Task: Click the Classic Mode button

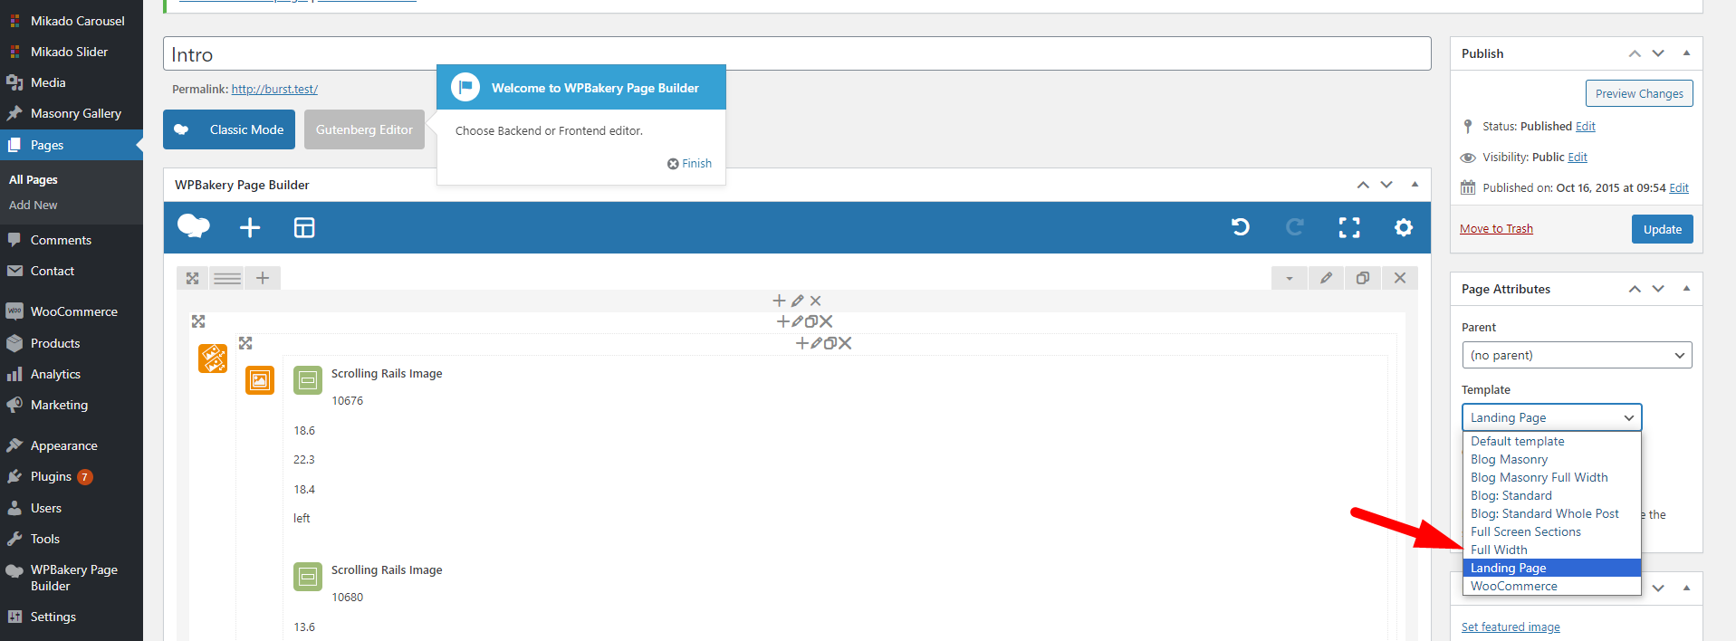Action: point(229,129)
